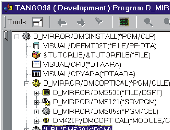Viewport: 170px width, 130px height.
Task: Click database cylinder icon of VISUAL/DEFMT02T
Action: click(36, 46)
